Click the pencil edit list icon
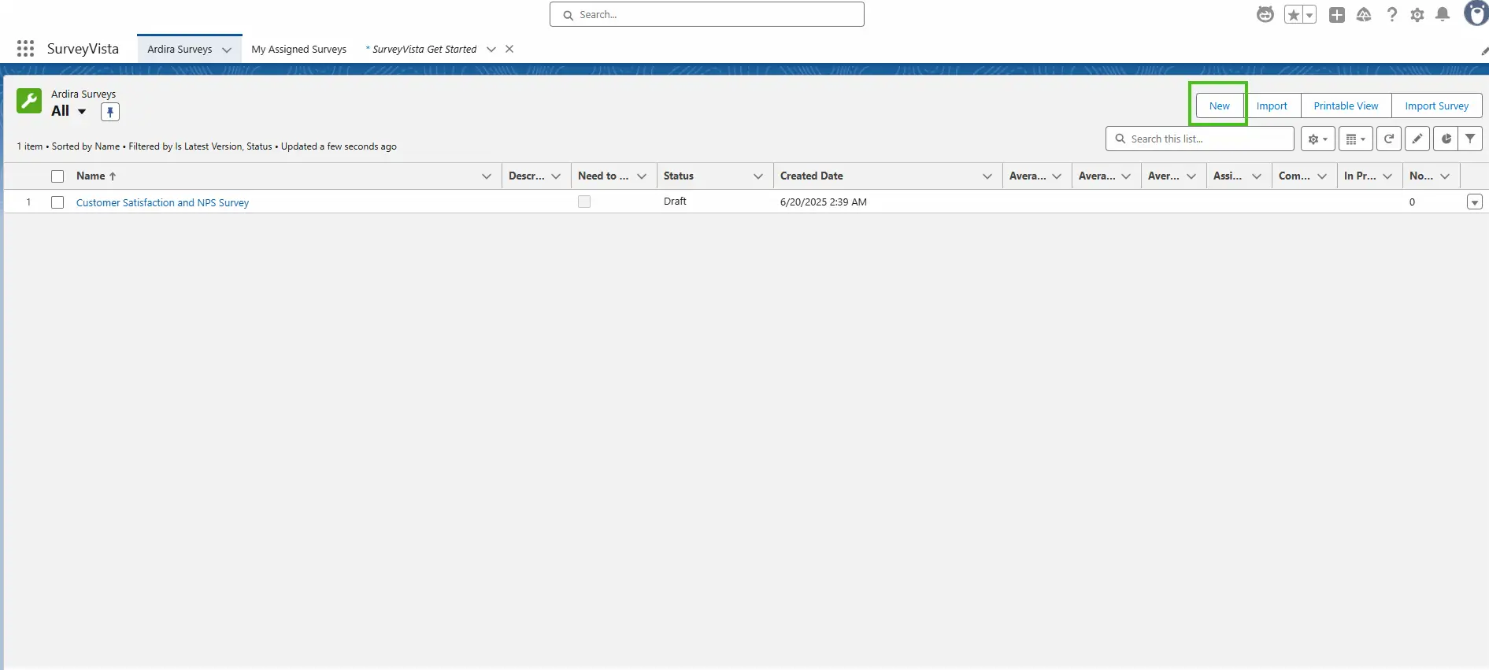Image resolution: width=1489 pixels, height=670 pixels. (1417, 139)
